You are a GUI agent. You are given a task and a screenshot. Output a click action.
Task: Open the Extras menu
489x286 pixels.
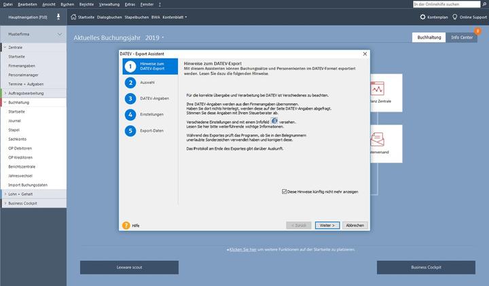coord(130,4)
